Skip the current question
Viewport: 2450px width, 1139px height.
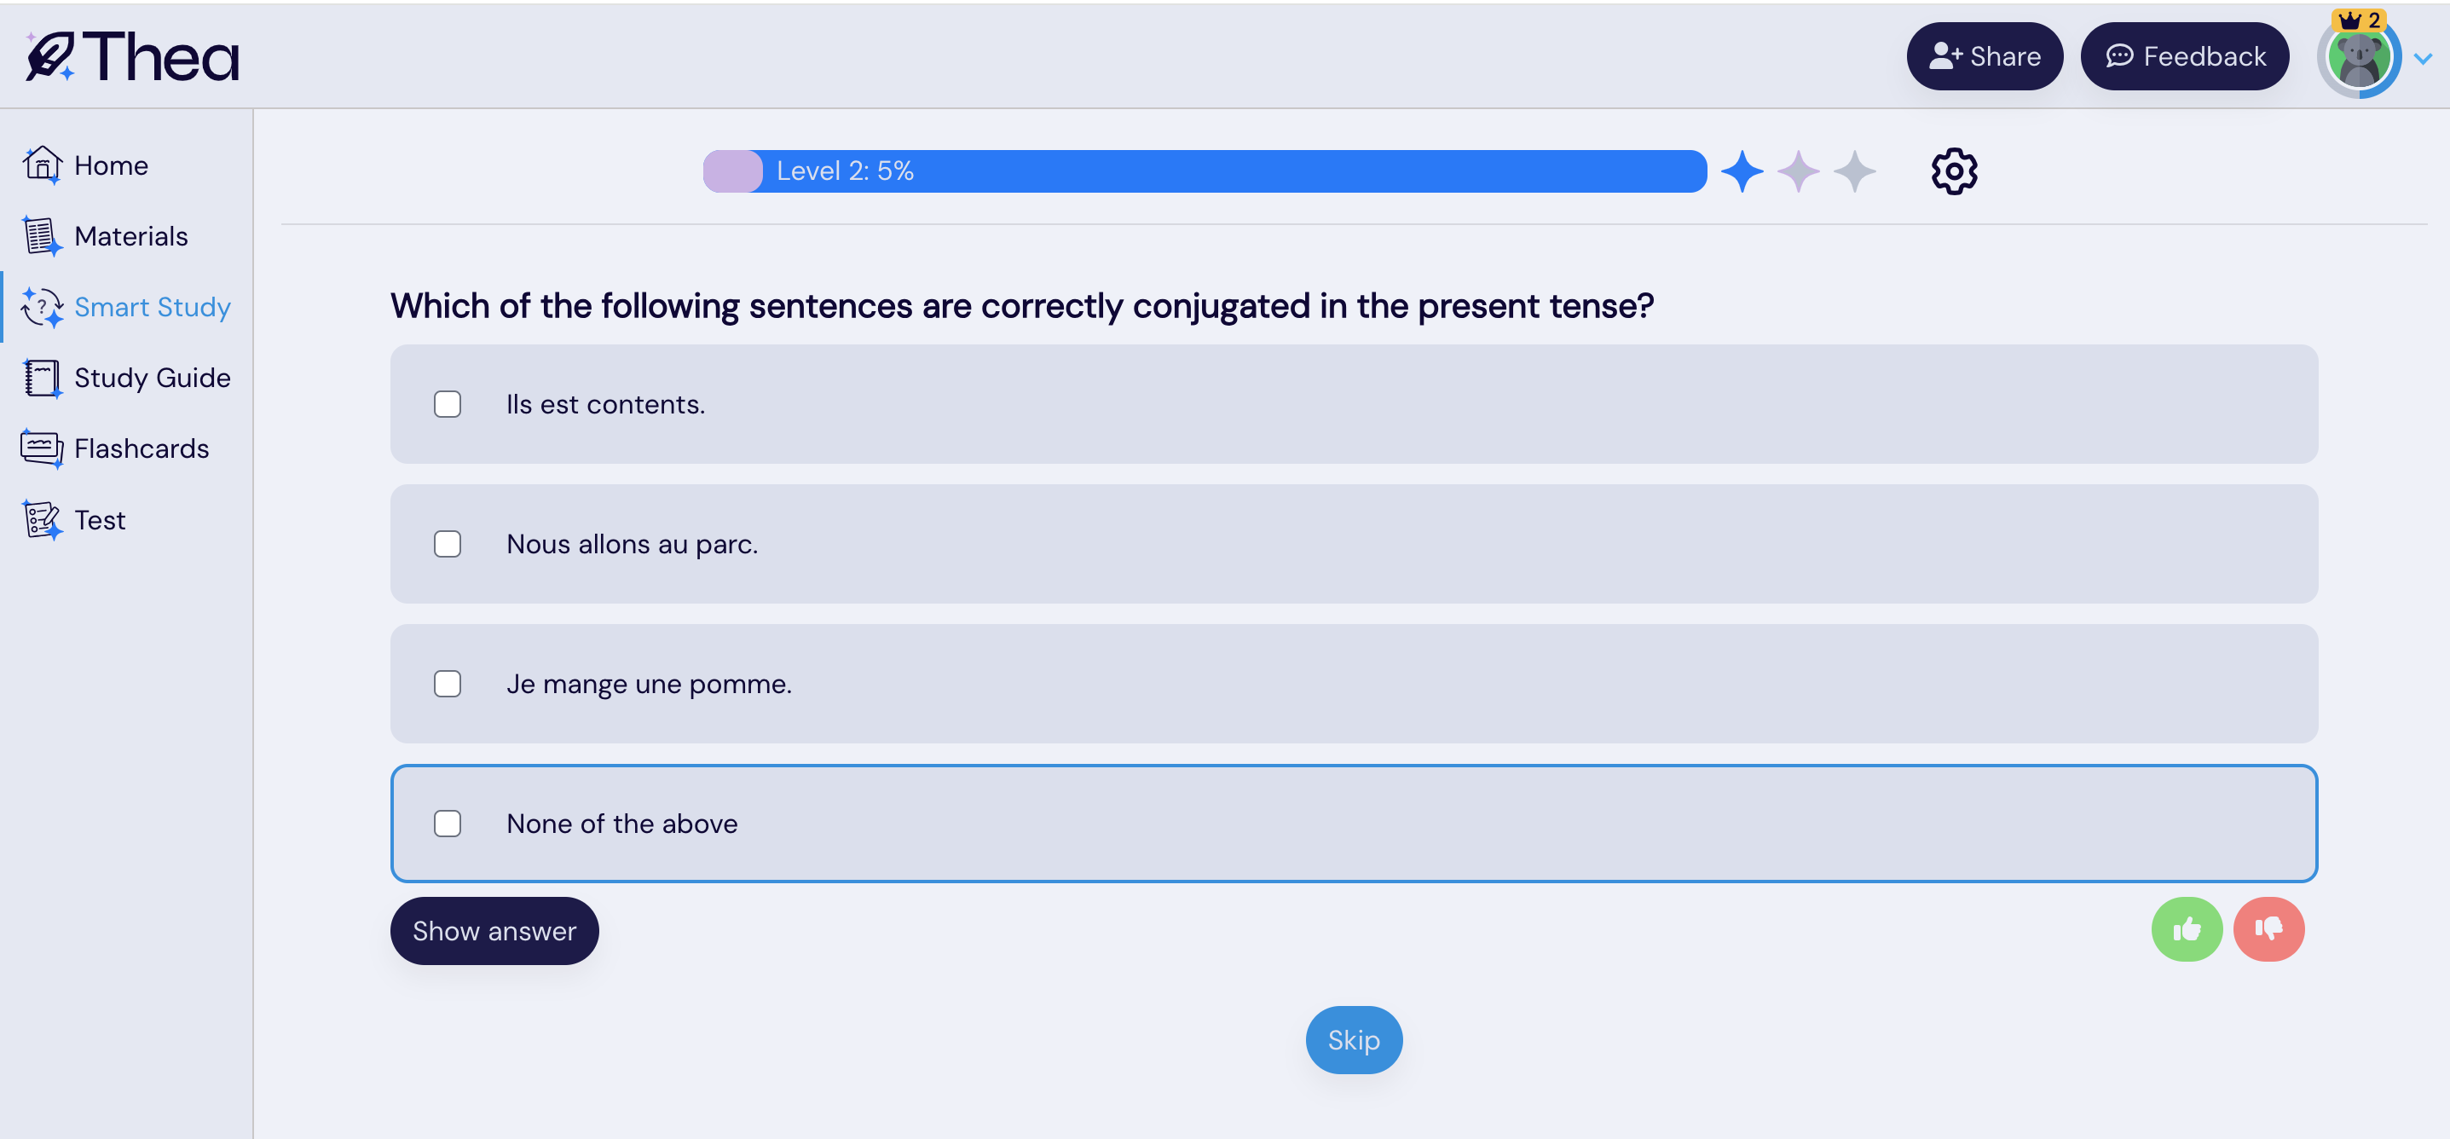click(1354, 1040)
